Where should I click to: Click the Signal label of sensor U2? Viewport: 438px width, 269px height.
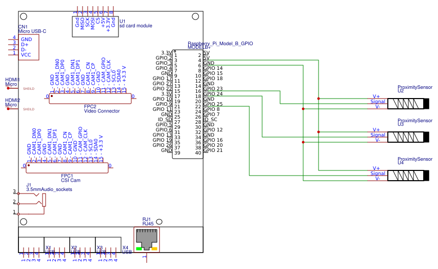coord(377,102)
